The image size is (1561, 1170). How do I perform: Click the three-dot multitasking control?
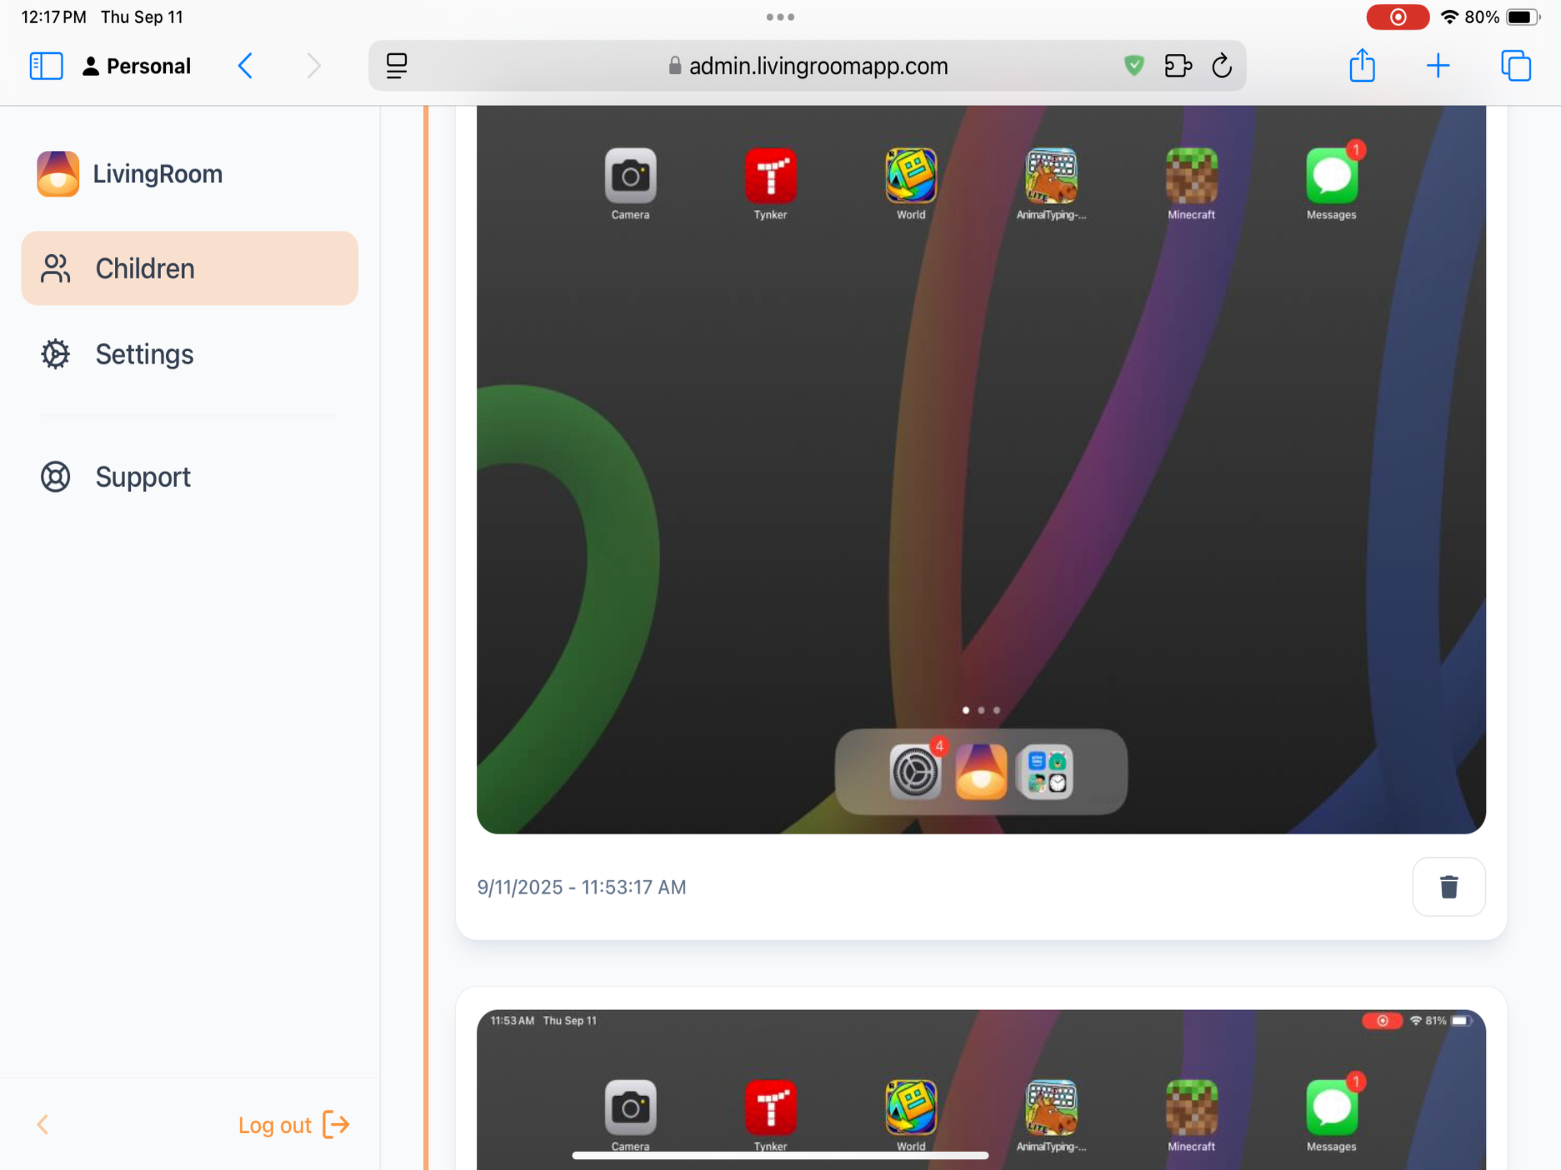pyautogui.click(x=781, y=17)
